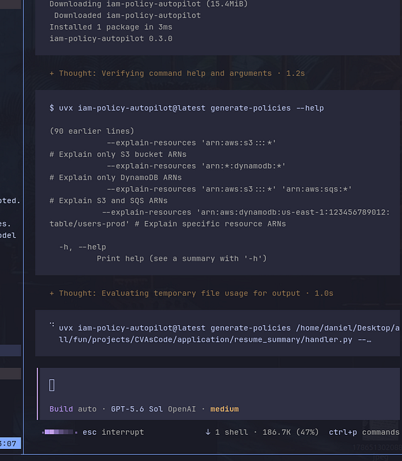Click the progress animation bar near esc
Image resolution: width=402 pixels, height=461 pixels.
point(60,432)
